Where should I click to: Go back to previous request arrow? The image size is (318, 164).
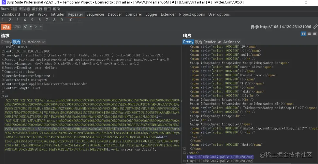(25, 27)
